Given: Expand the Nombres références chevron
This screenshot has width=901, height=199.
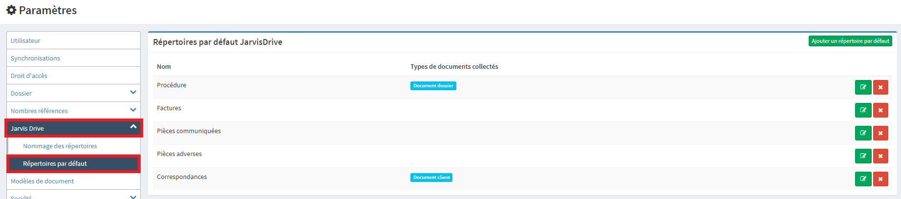Looking at the screenshot, I should [133, 110].
